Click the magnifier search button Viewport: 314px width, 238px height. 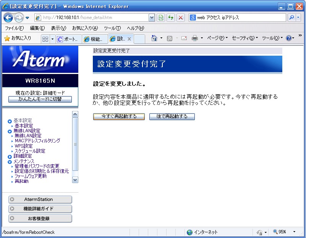(x=291, y=18)
